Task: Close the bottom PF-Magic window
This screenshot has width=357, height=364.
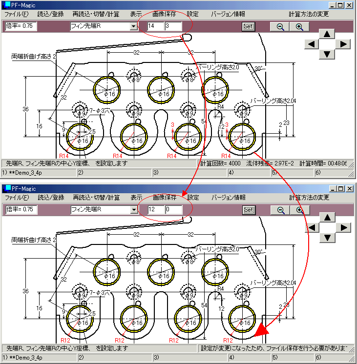Action: 350,189
